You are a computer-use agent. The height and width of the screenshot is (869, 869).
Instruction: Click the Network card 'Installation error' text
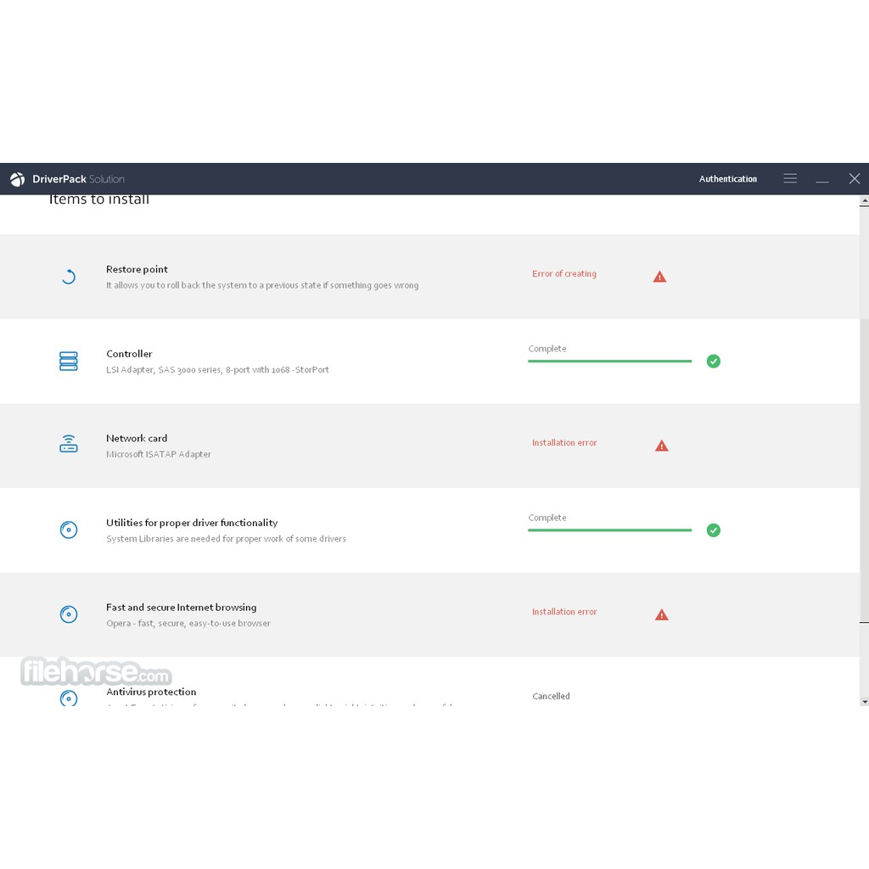564,443
